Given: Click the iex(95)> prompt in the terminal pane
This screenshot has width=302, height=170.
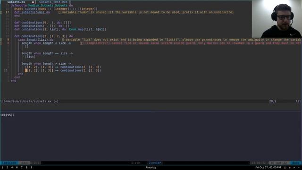Looking at the screenshot, I should point(8,115).
